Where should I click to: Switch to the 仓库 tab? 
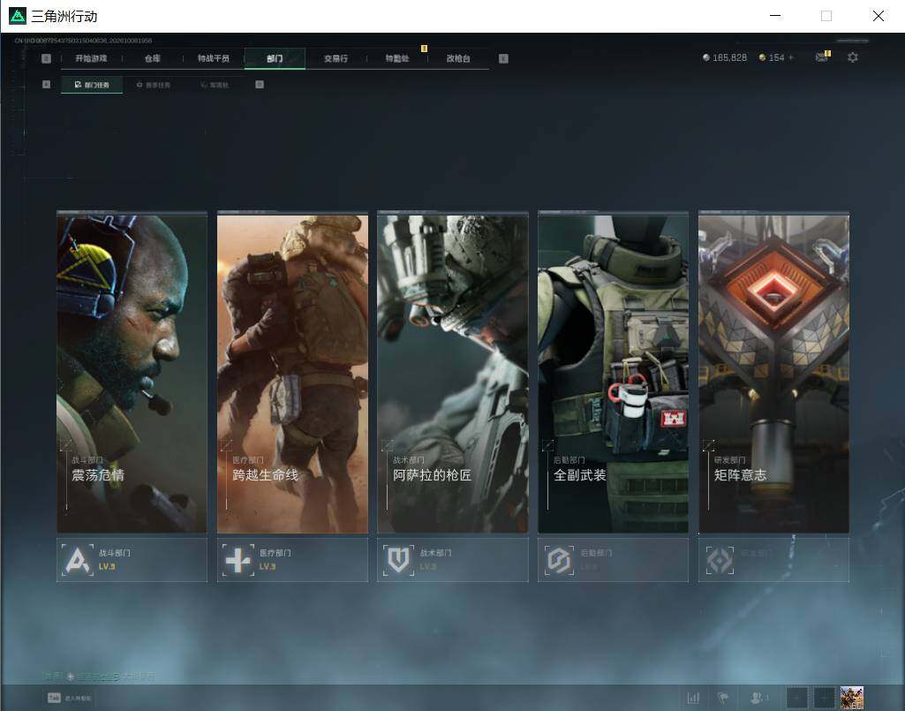(153, 58)
